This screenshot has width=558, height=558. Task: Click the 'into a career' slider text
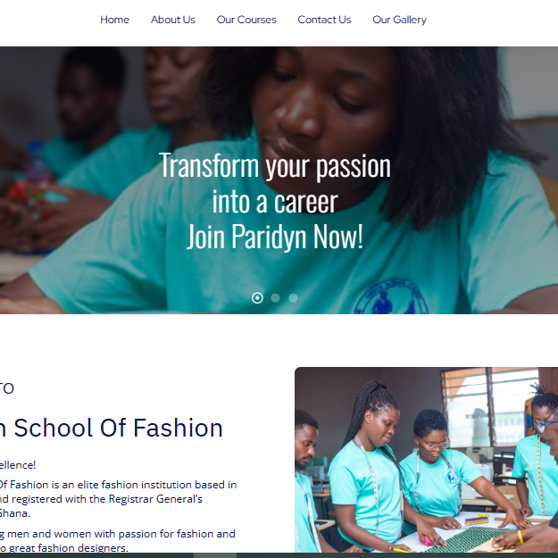(x=275, y=201)
